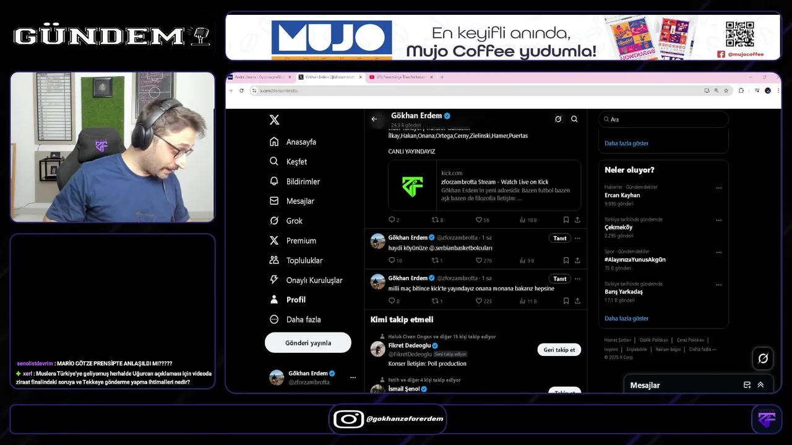Screen dimensions: 792x445
Task: Open Keşfet in the sidebar
Action: [288, 162]
